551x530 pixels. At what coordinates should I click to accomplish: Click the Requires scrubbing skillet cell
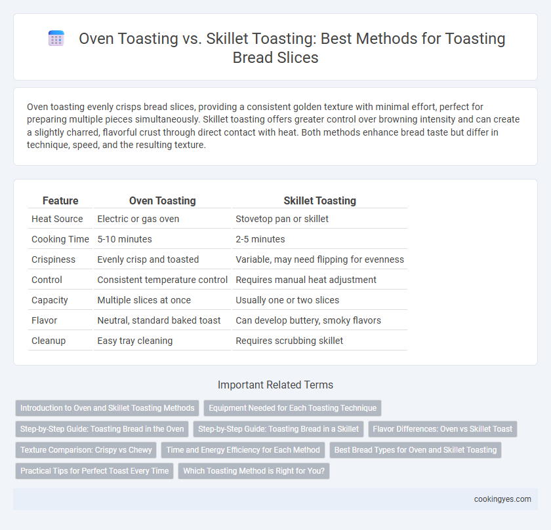[289, 341]
